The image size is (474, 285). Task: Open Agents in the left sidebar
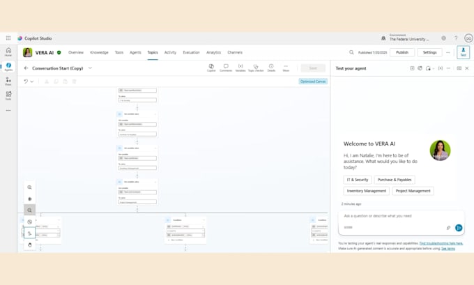pyautogui.click(x=8, y=67)
